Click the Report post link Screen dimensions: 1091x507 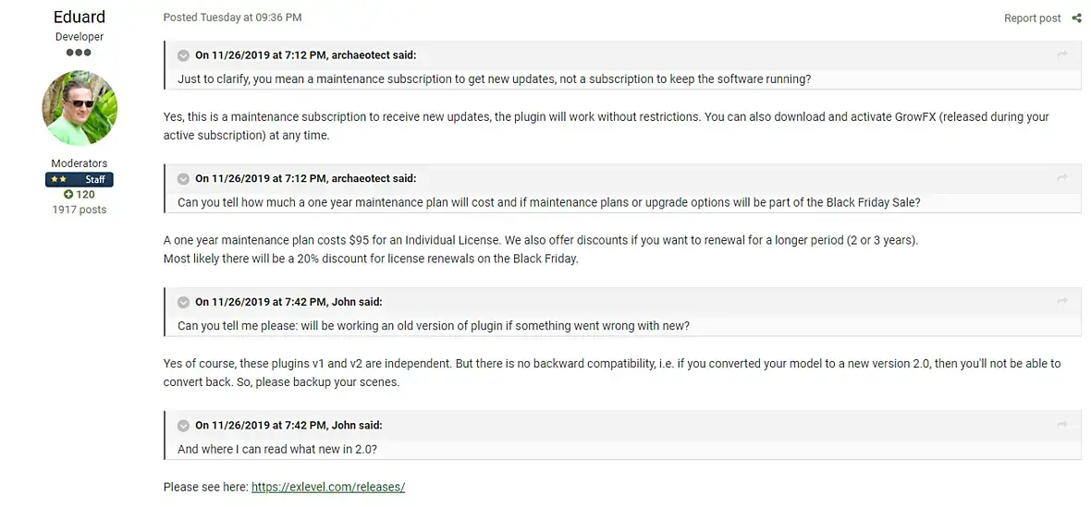tap(1032, 18)
